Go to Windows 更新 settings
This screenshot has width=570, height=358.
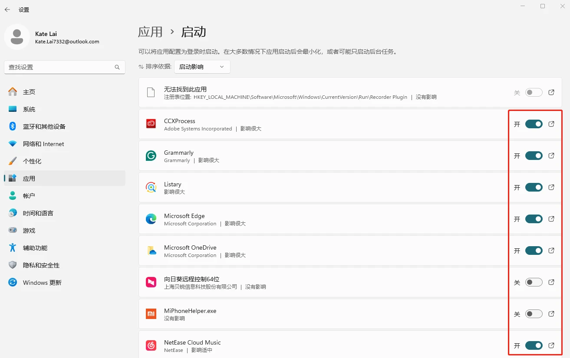(x=42, y=283)
